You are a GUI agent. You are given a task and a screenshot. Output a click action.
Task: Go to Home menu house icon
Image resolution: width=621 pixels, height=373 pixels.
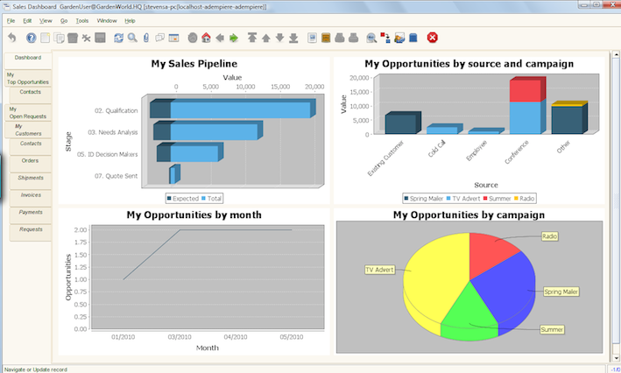(205, 38)
